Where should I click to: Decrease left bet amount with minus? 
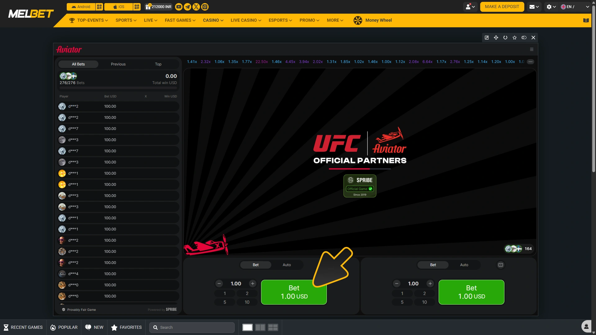[x=219, y=284]
